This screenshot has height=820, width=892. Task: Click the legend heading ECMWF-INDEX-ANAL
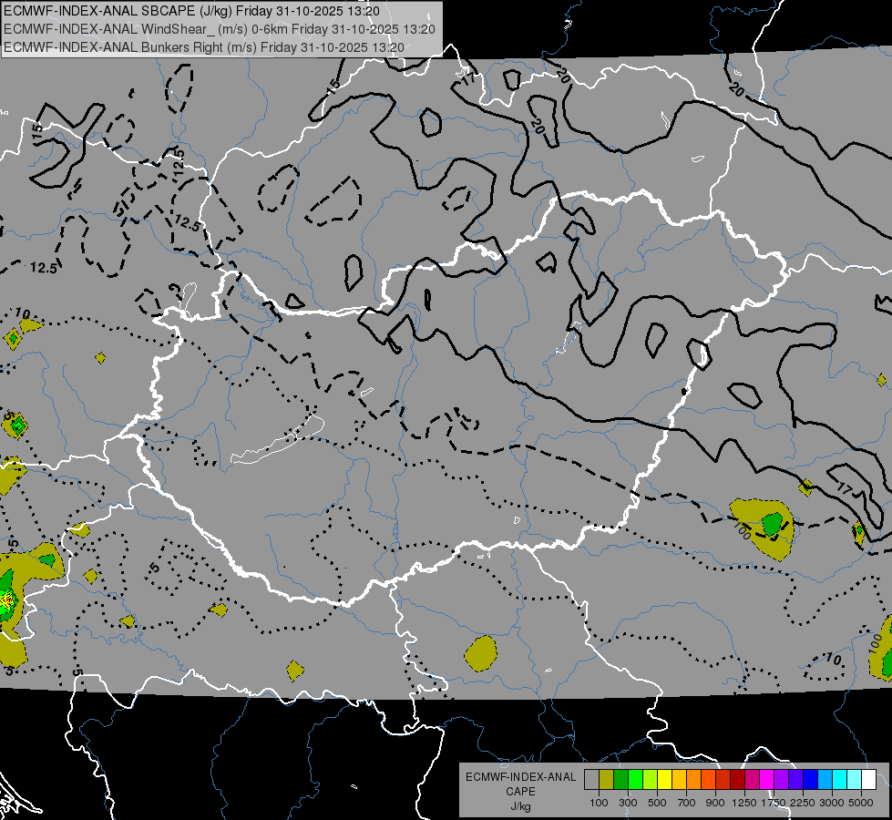(520, 777)
